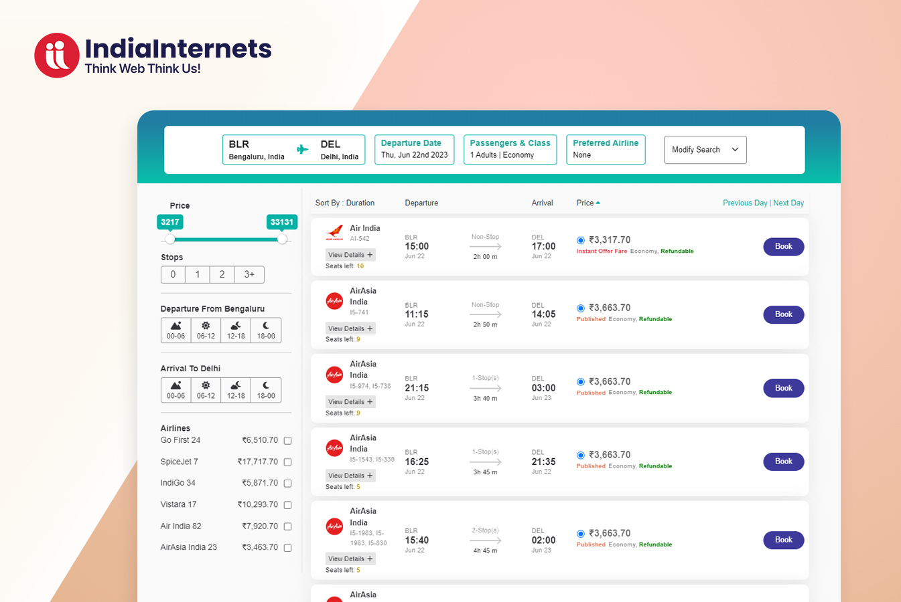Filter by 2 stops

pyautogui.click(x=222, y=274)
